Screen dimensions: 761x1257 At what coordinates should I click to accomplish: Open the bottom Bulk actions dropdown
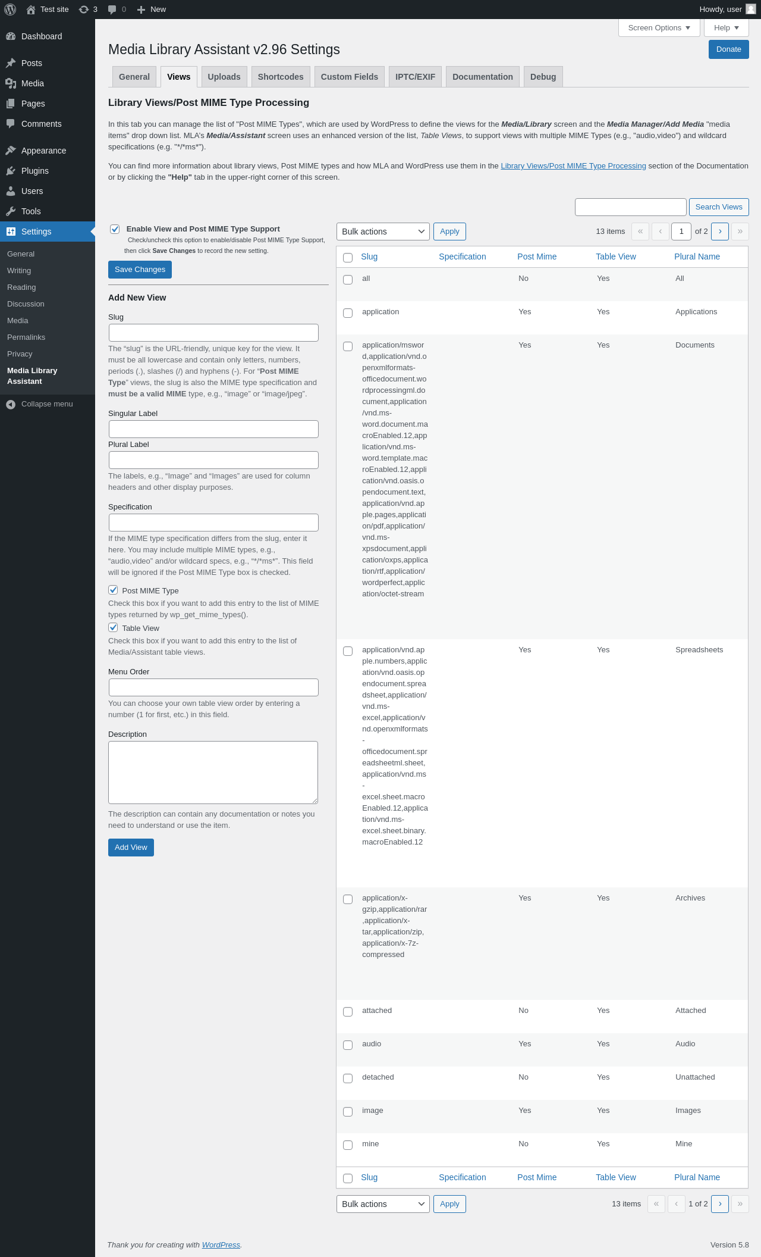tap(383, 1204)
